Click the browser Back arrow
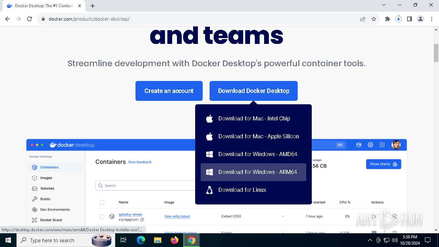439x247 pixels. (x=8, y=19)
